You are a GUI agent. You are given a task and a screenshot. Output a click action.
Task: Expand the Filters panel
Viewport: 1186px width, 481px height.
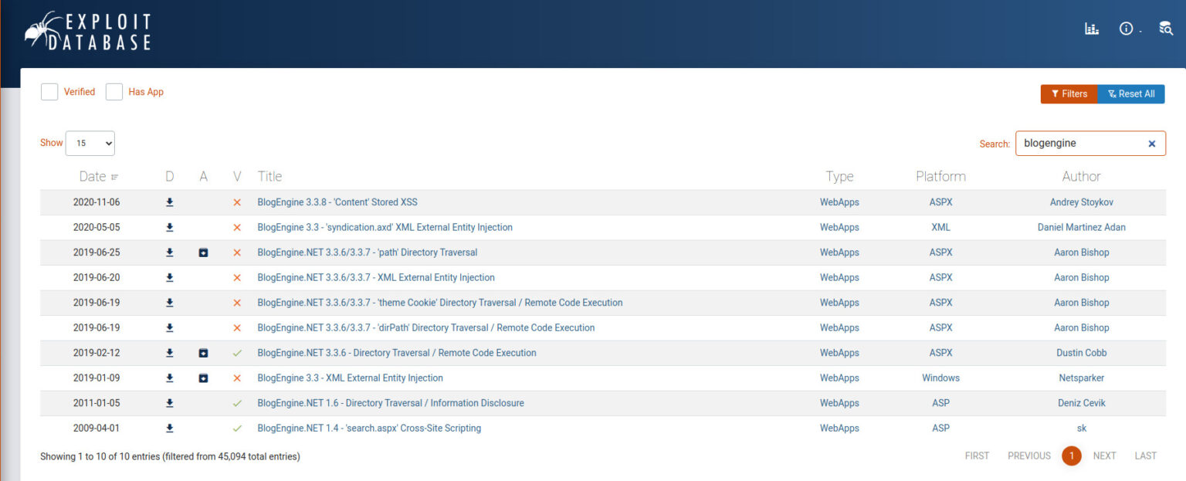[x=1069, y=94]
